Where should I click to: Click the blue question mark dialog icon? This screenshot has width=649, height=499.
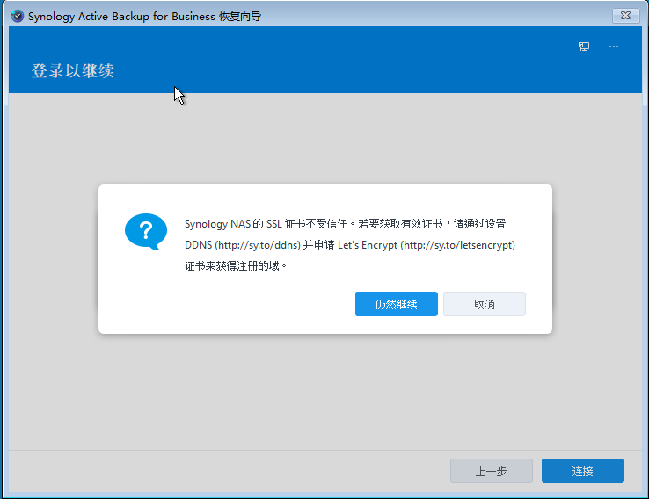click(145, 233)
